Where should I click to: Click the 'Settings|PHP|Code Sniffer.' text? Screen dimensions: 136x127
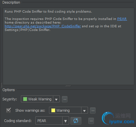27,30
